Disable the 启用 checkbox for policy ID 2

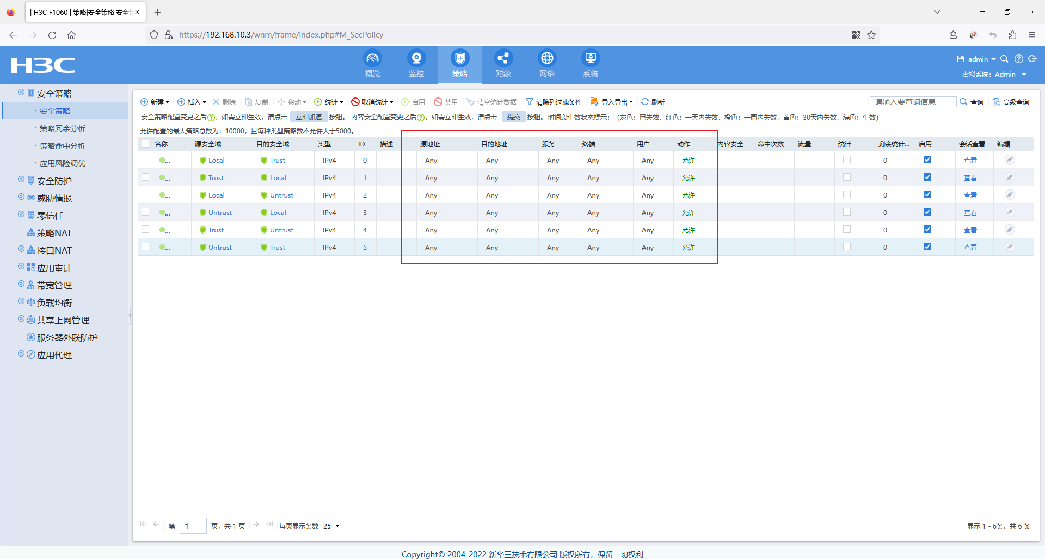pos(927,195)
